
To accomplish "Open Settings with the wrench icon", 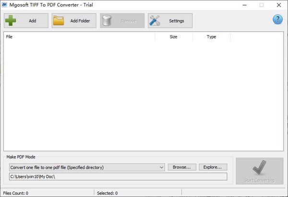I will pos(170,21).
